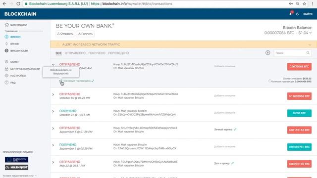Viewport: 317px width, 178px height.
Task: Add description to the October 30 transaction
Action: [224, 95]
